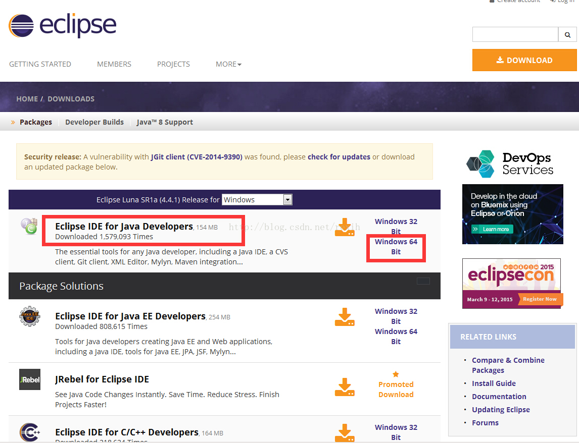Open the Bluemix cloud ad banner

512,214
